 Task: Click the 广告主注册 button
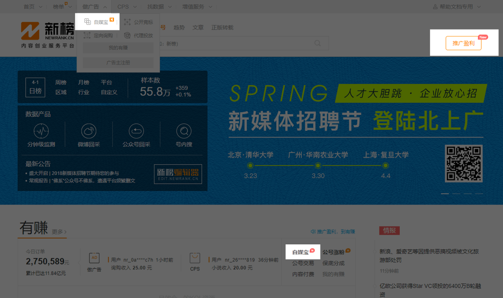[x=118, y=62]
